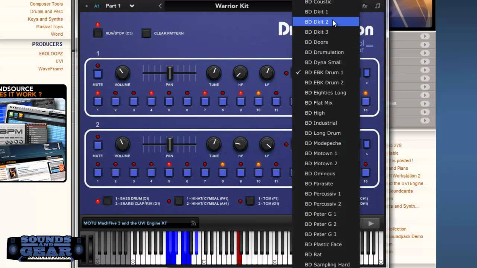Viewport: 477px width, 268px height.
Task: Click track 1 Tune knob
Action: tap(214, 73)
